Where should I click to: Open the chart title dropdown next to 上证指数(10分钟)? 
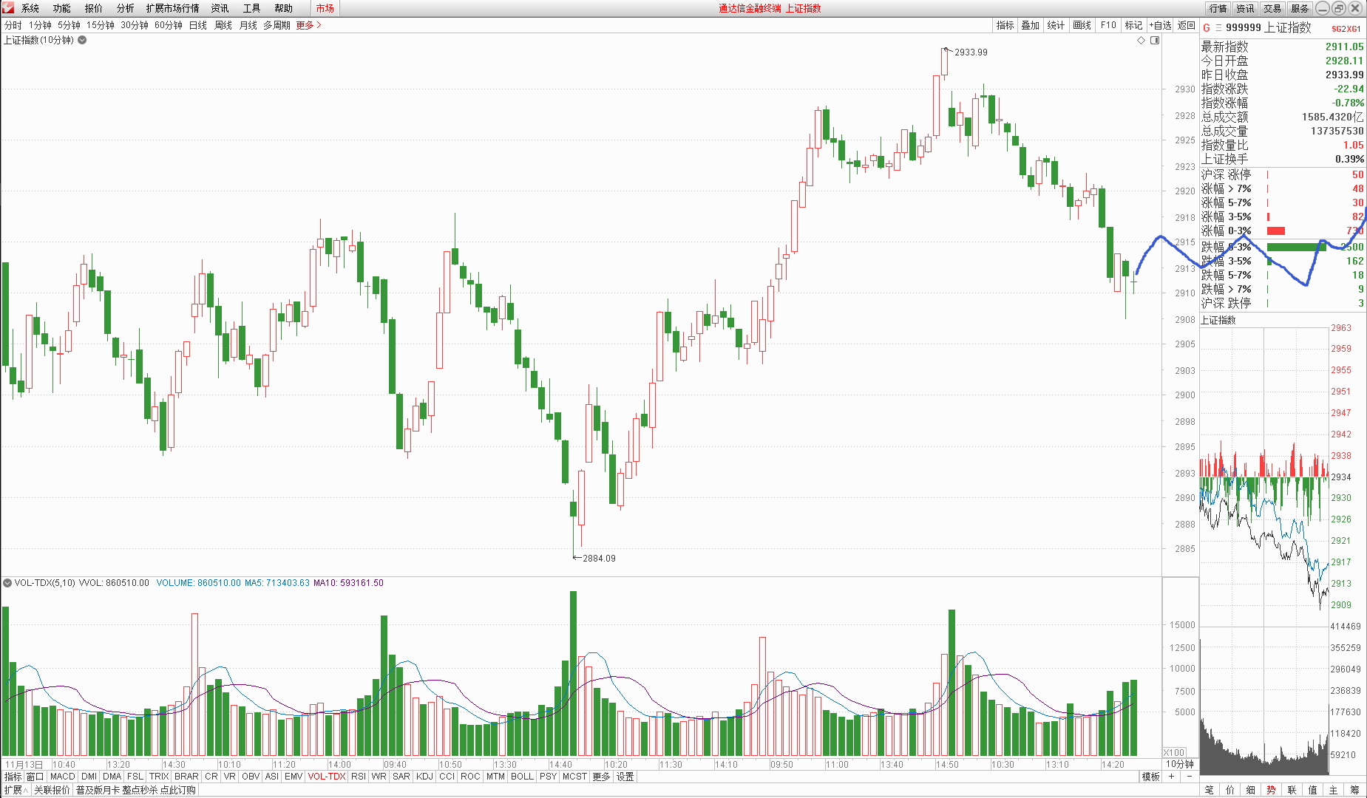82,41
